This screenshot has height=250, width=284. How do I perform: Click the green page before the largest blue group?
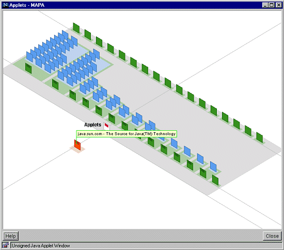[x=28, y=68]
